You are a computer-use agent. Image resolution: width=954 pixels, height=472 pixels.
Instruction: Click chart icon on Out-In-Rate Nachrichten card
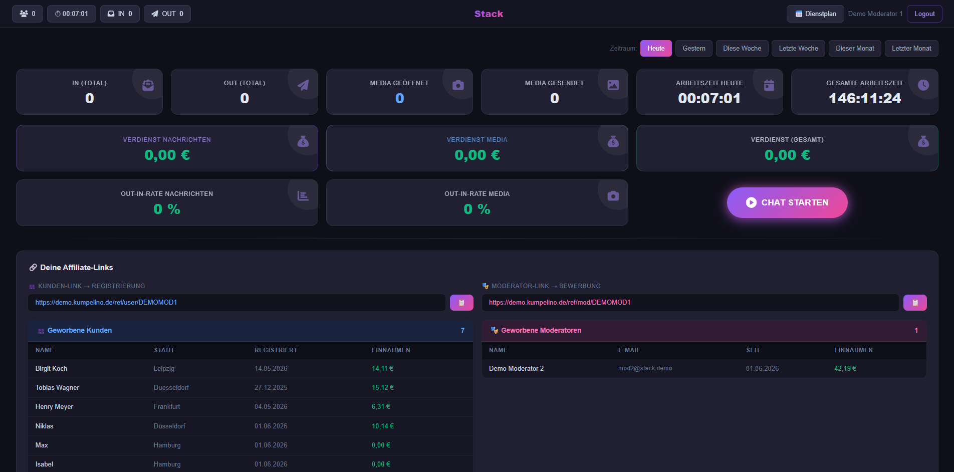(x=303, y=196)
